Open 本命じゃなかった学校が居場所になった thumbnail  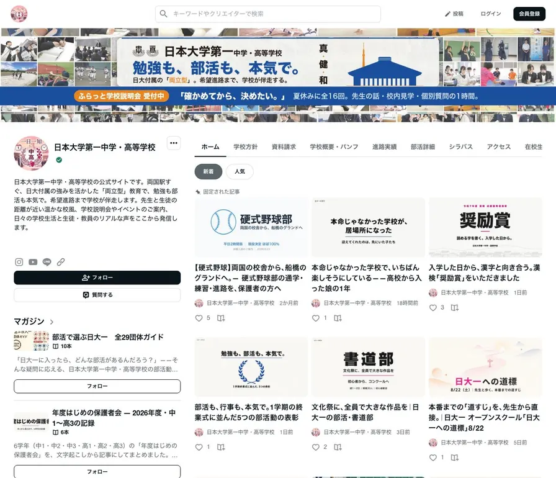368,227
